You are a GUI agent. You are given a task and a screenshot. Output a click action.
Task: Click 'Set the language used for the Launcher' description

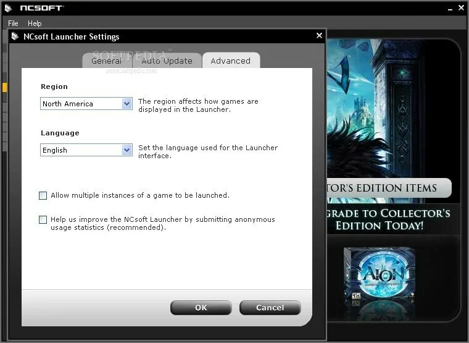[208, 151]
